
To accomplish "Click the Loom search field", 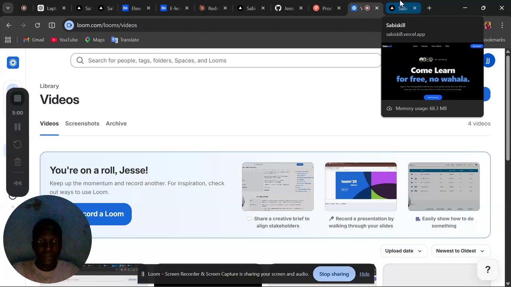I will (226, 61).
